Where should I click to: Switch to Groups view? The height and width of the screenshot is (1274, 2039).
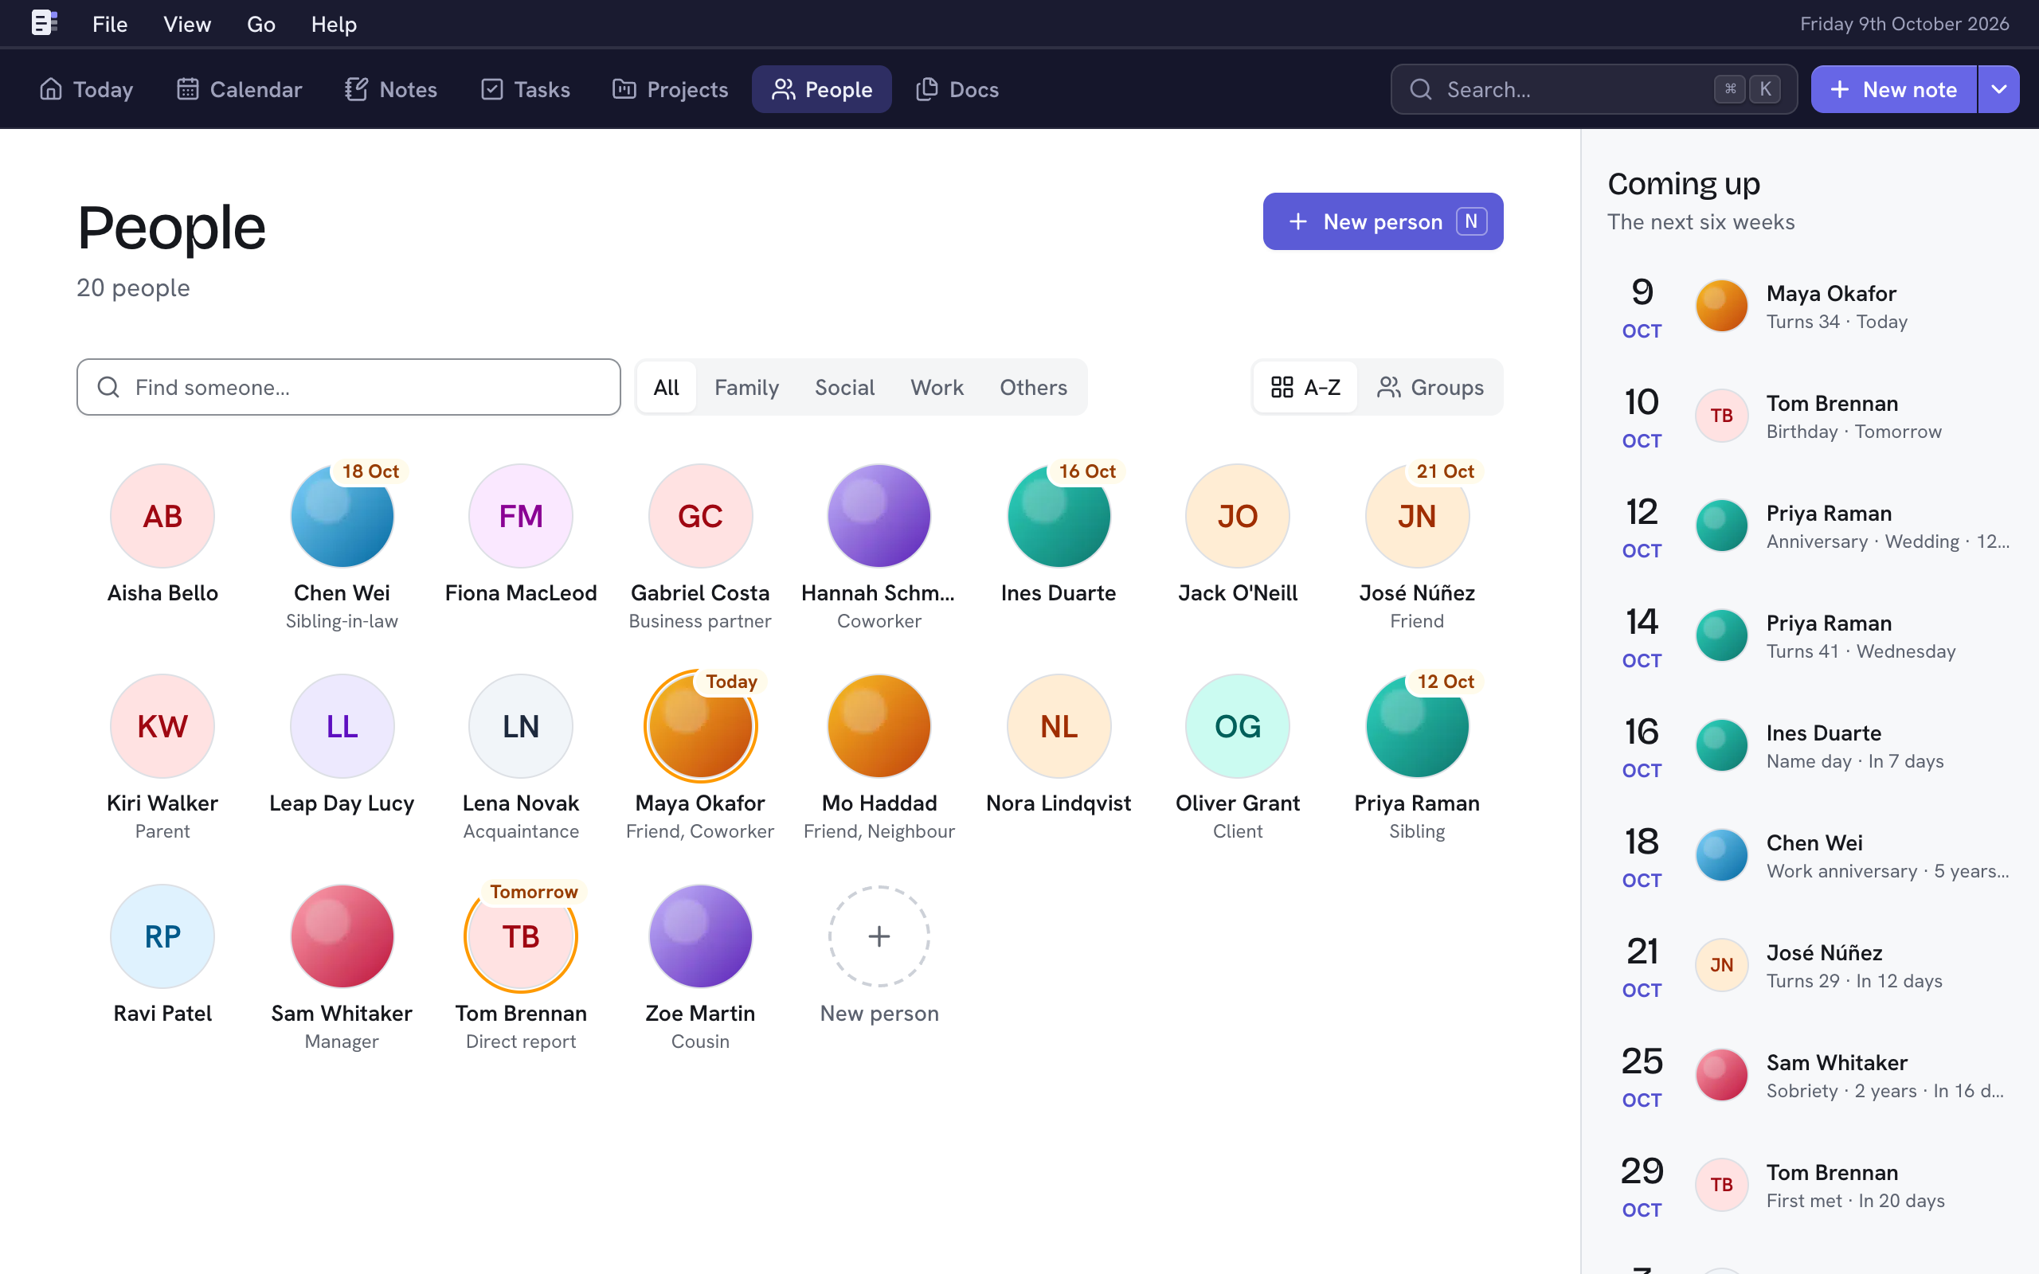1430,387
